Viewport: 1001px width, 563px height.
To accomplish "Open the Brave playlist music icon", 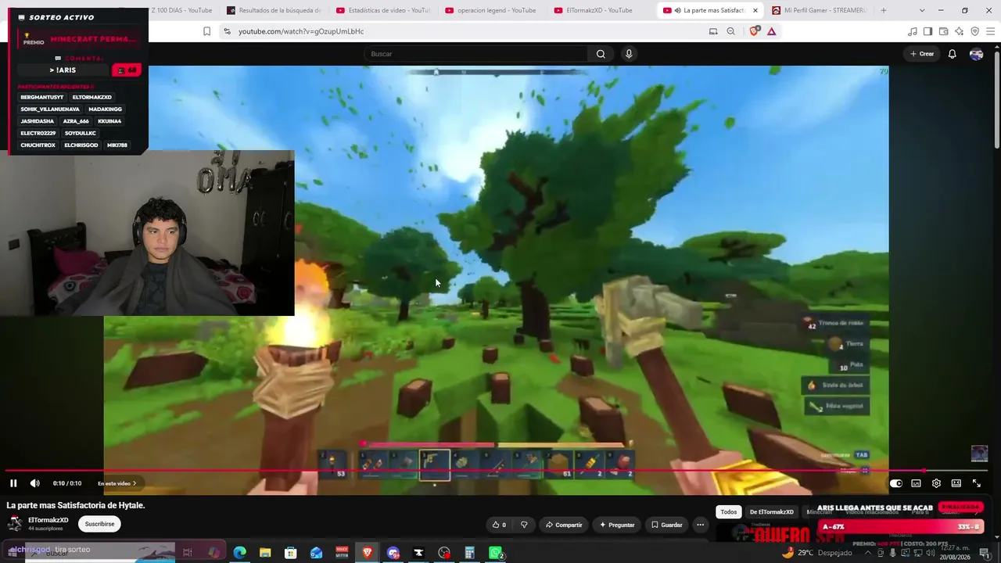I will (x=913, y=31).
